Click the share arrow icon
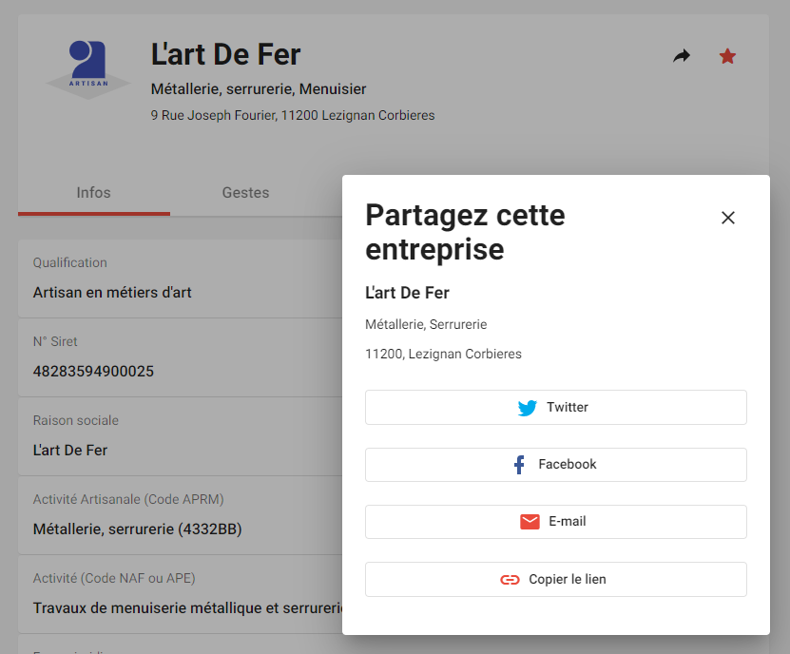 click(x=682, y=55)
